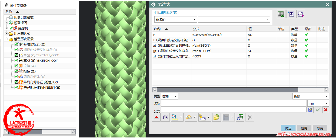This screenshot has height=138, width=336.
Task: Click the 值 column header
Action: [x=261, y=29]
